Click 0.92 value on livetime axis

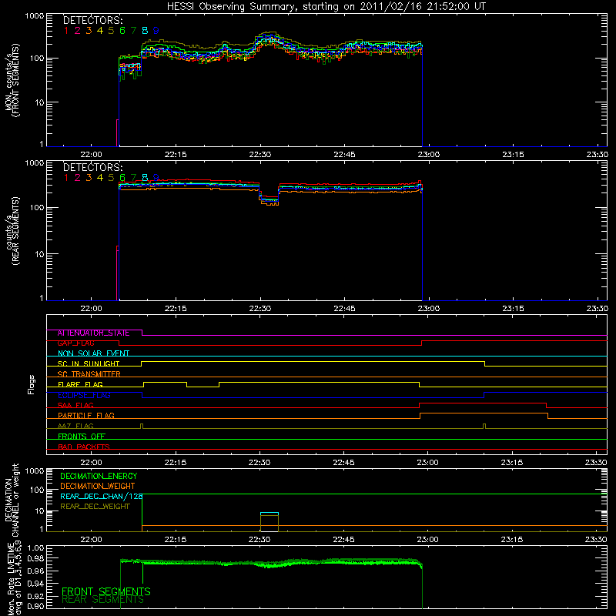tap(36, 596)
